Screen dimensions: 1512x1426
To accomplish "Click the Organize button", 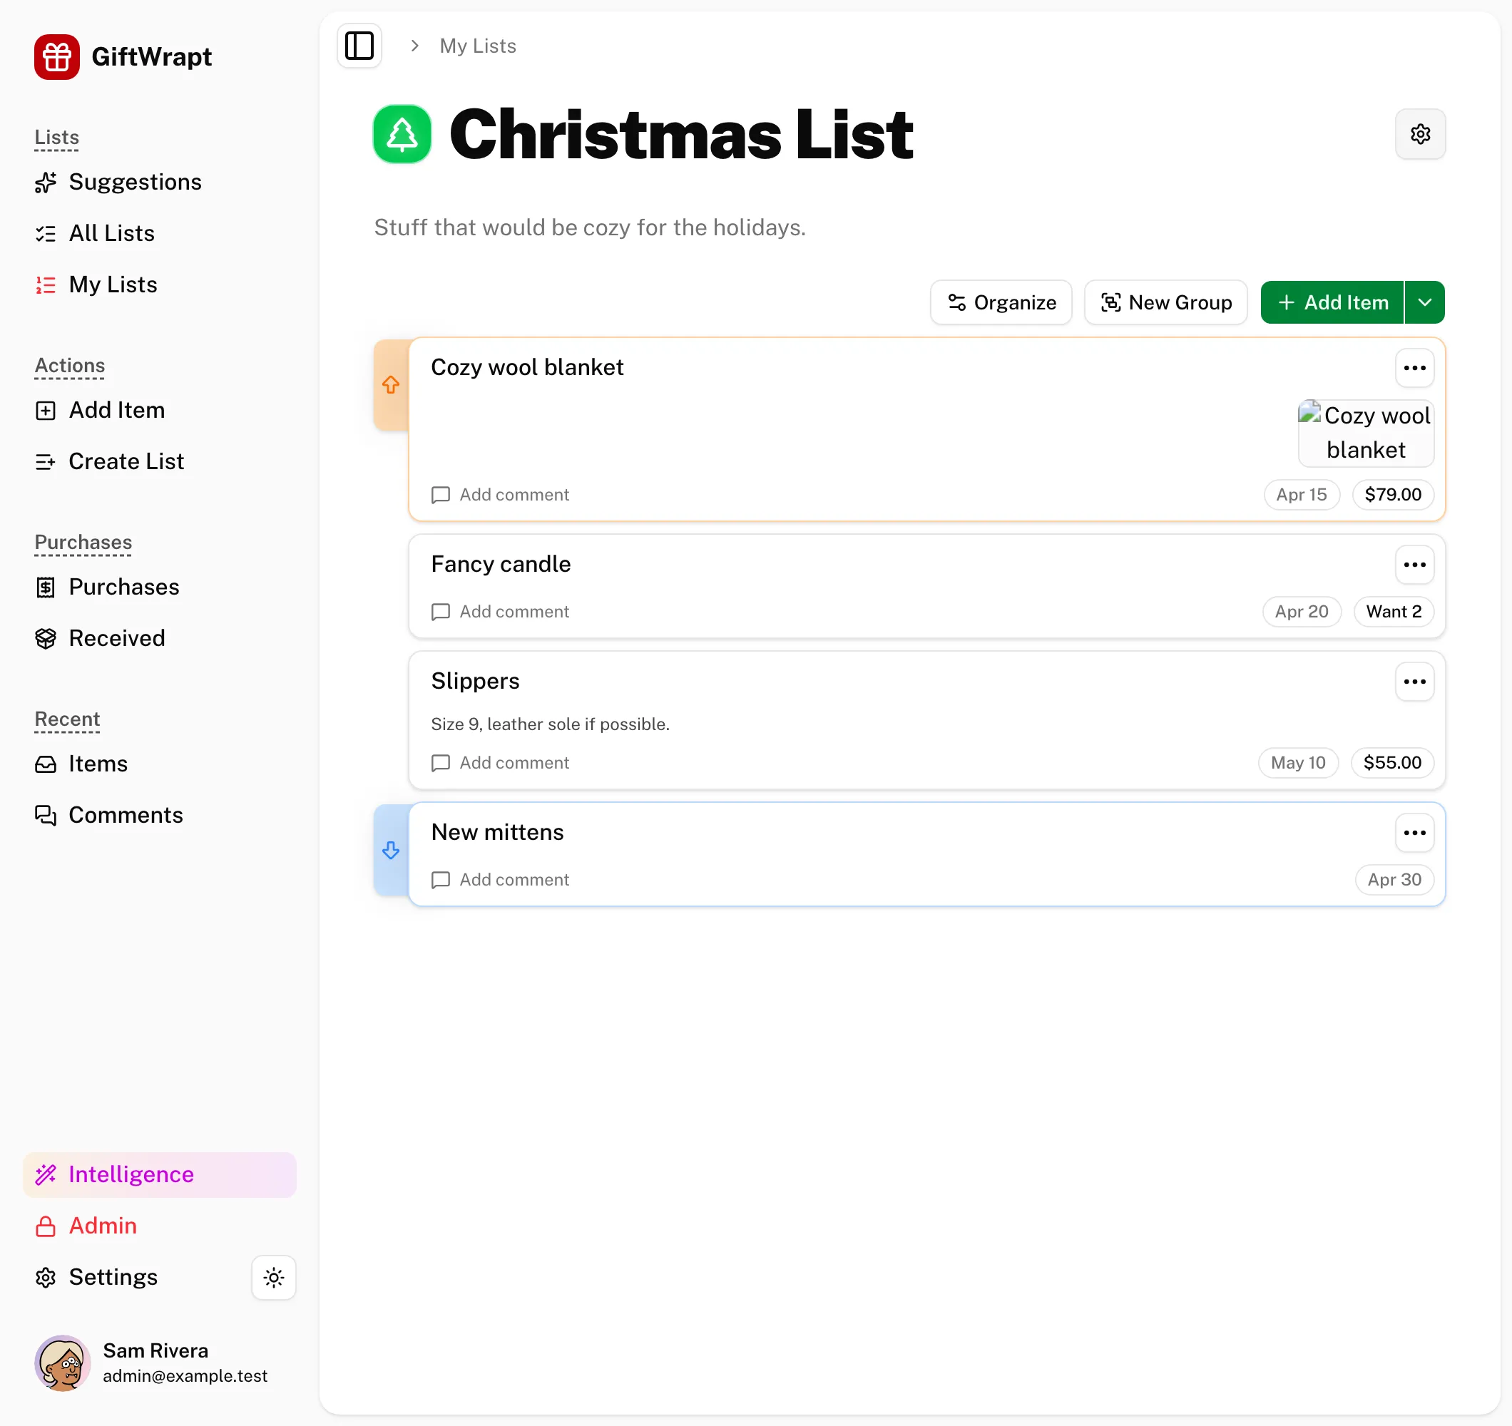I will pos(1001,303).
